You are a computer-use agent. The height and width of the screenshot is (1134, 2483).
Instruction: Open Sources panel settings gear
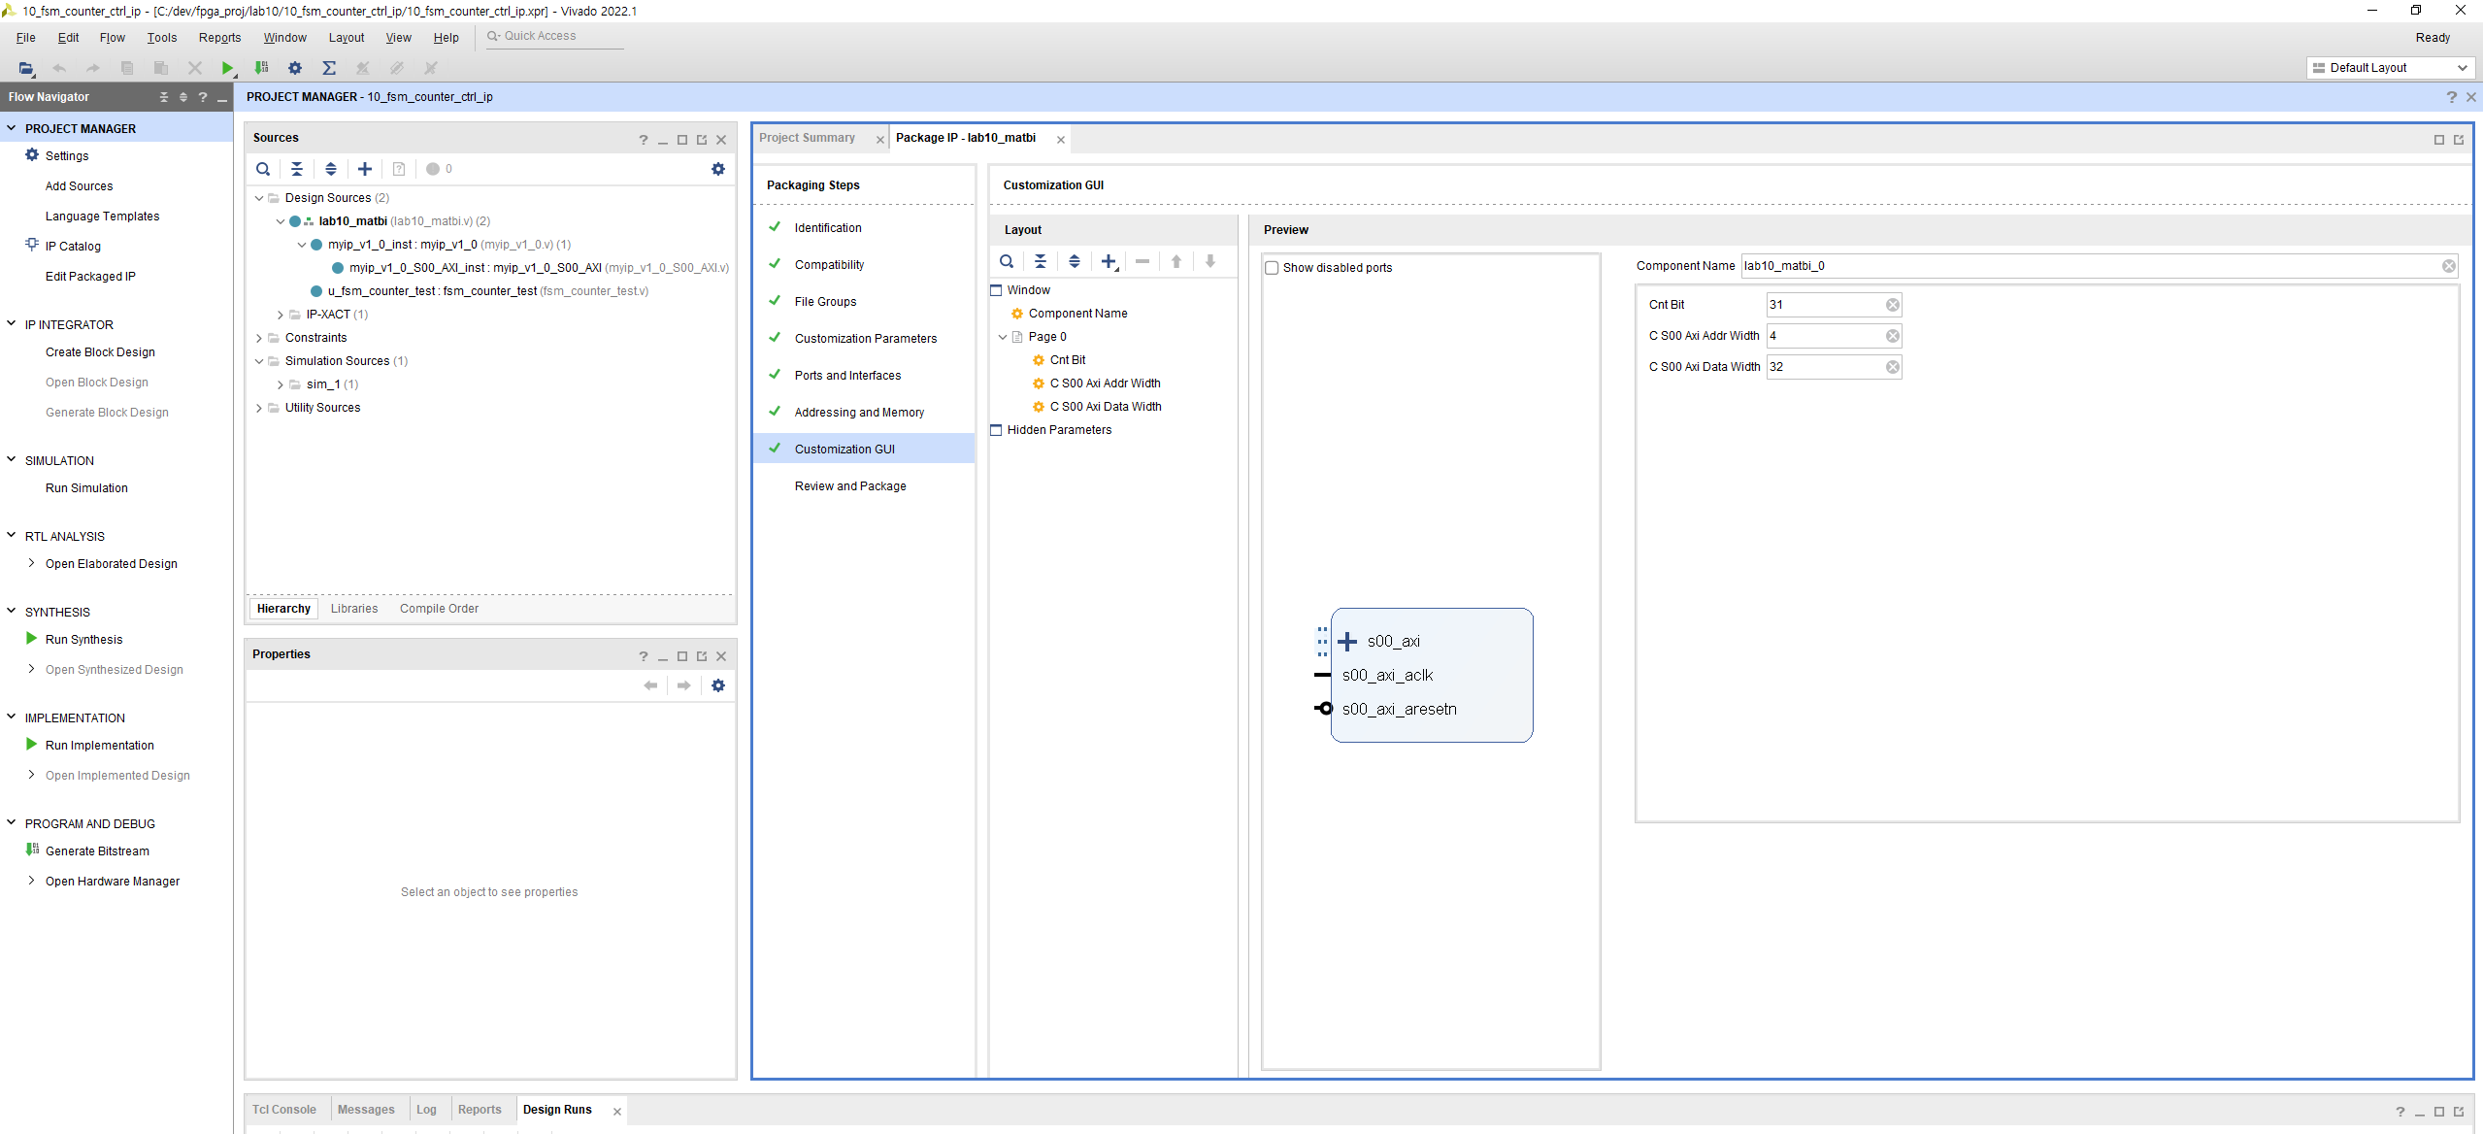click(x=718, y=169)
